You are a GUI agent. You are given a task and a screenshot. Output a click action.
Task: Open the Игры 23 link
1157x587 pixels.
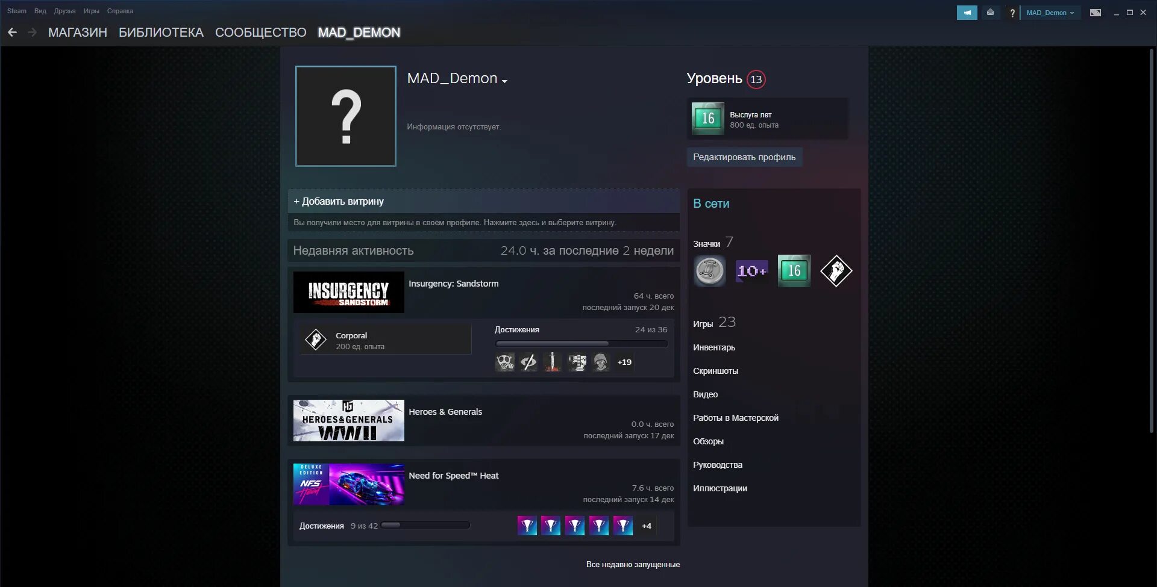(x=714, y=323)
